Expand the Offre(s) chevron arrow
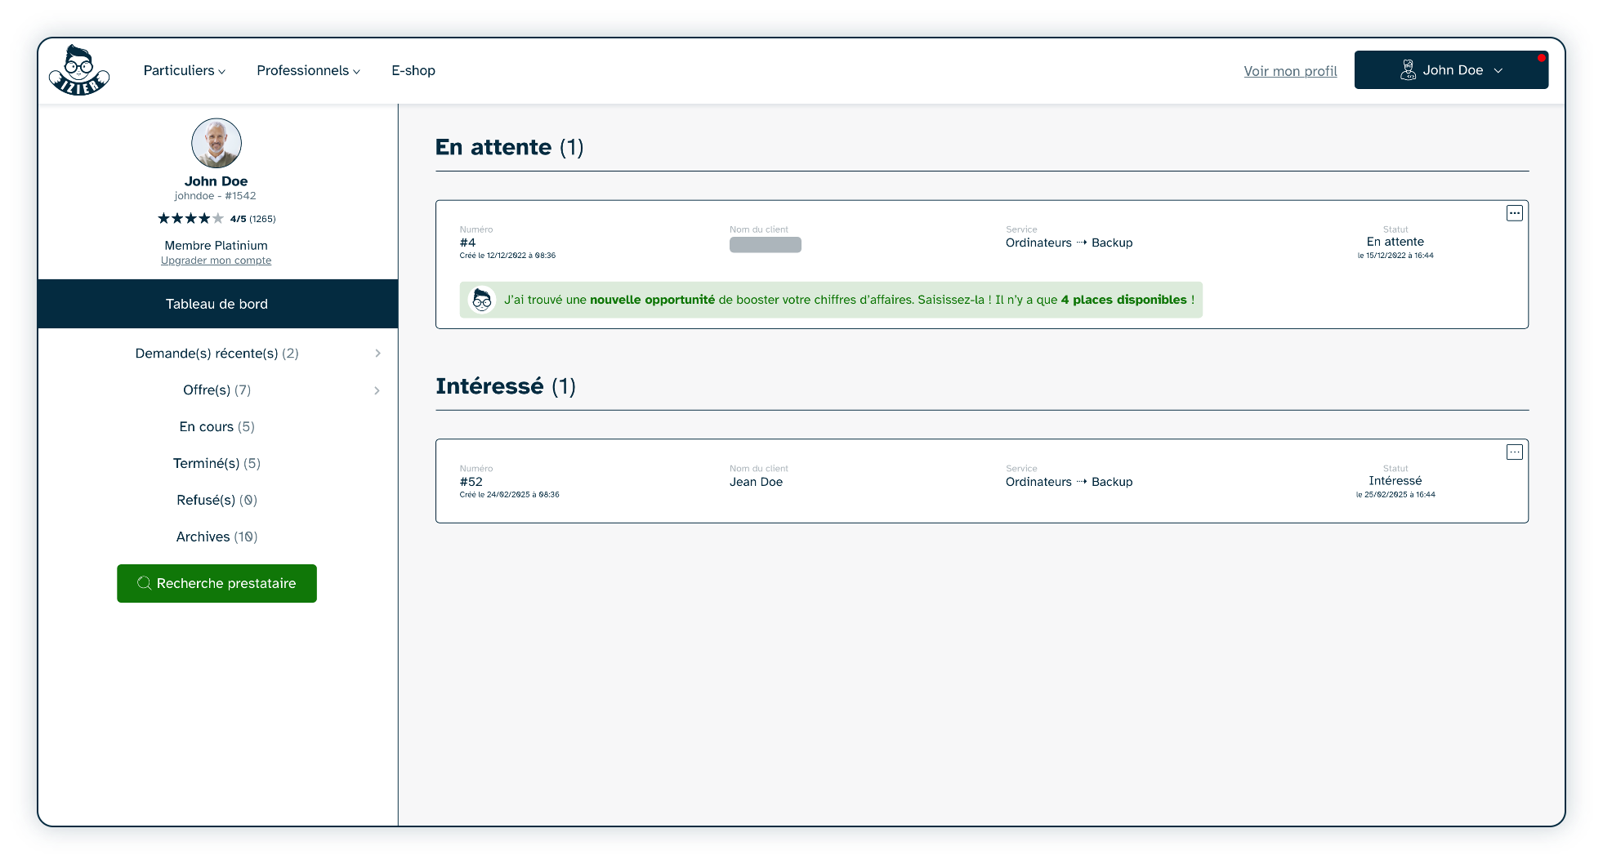This screenshot has width=1603, height=864. [x=377, y=390]
